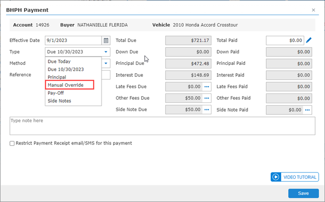Collapse the Type dropdown showing Due 10/30/2023
This screenshot has height=202, width=325.
(x=106, y=52)
